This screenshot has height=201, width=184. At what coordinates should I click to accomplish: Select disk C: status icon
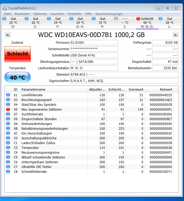[27, 19]
